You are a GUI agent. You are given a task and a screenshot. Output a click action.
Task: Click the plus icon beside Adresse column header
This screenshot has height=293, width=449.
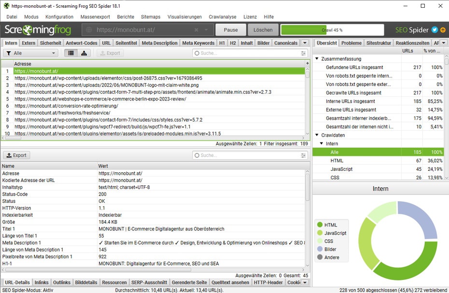pyautogui.click(x=308, y=63)
